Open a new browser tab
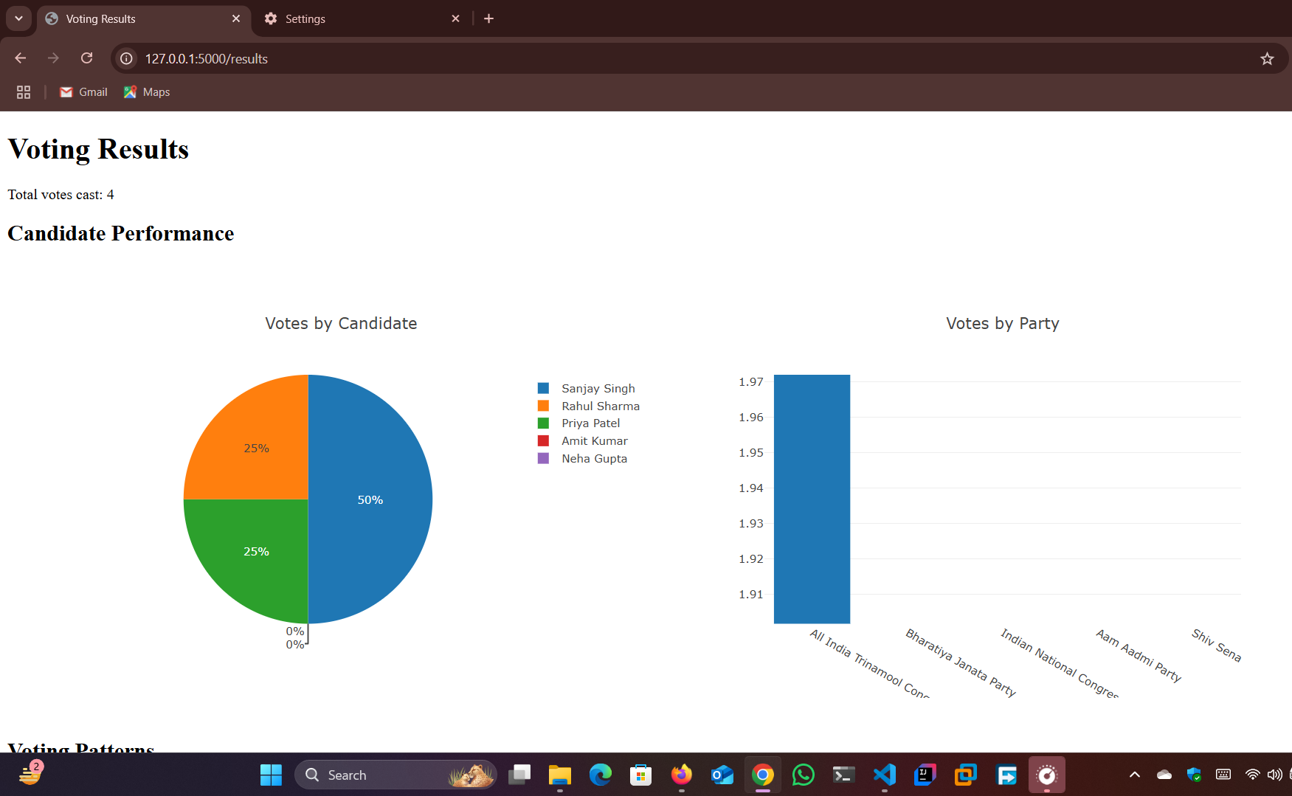The width and height of the screenshot is (1292, 796). click(488, 18)
